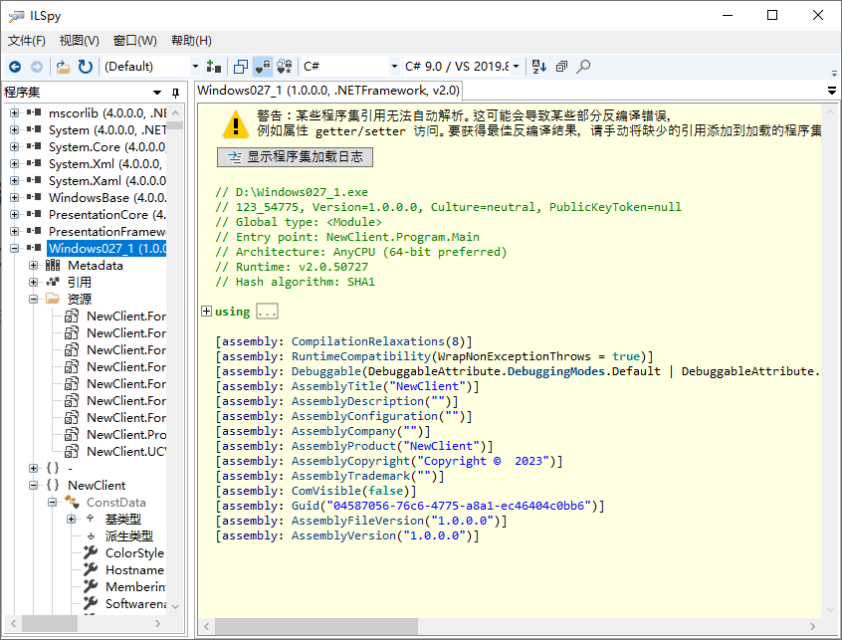The image size is (842, 640).
Task: Select the NewClient.Pro resource item
Action: (126, 435)
